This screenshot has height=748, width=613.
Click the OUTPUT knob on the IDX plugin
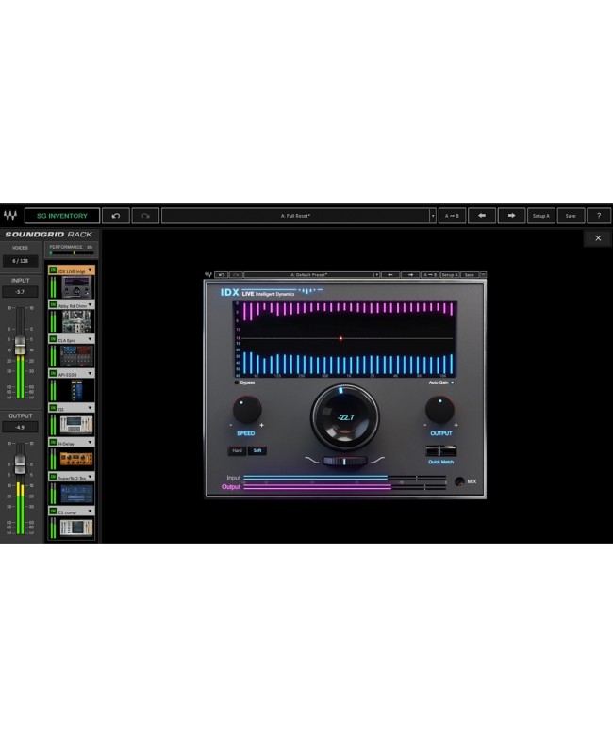pos(439,409)
